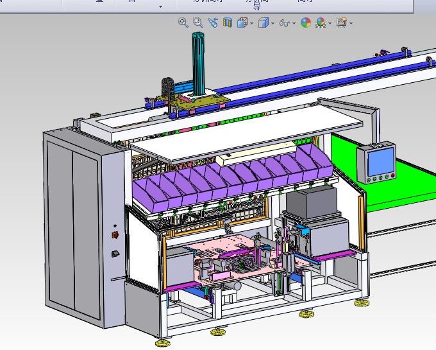The height and width of the screenshot is (350, 436).
Task: Select the red button on the gray cabinet
Action: click(x=115, y=234)
